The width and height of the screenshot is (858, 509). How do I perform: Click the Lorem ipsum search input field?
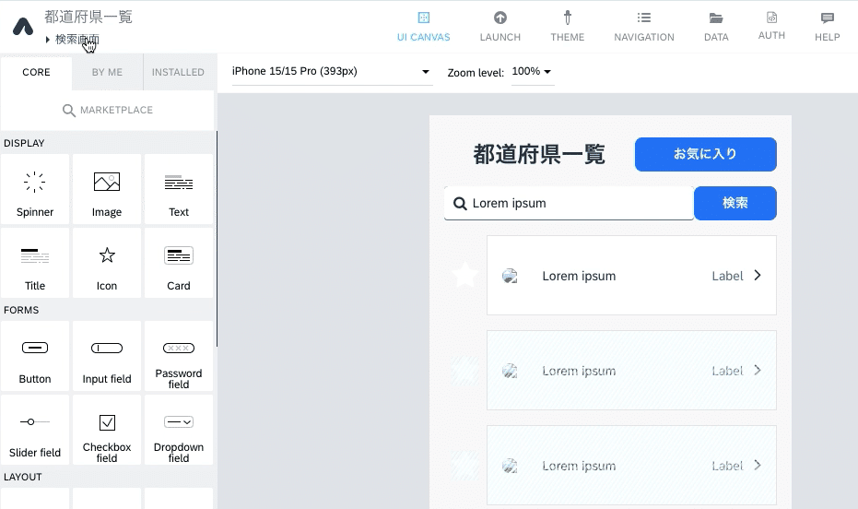tap(570, 203)
